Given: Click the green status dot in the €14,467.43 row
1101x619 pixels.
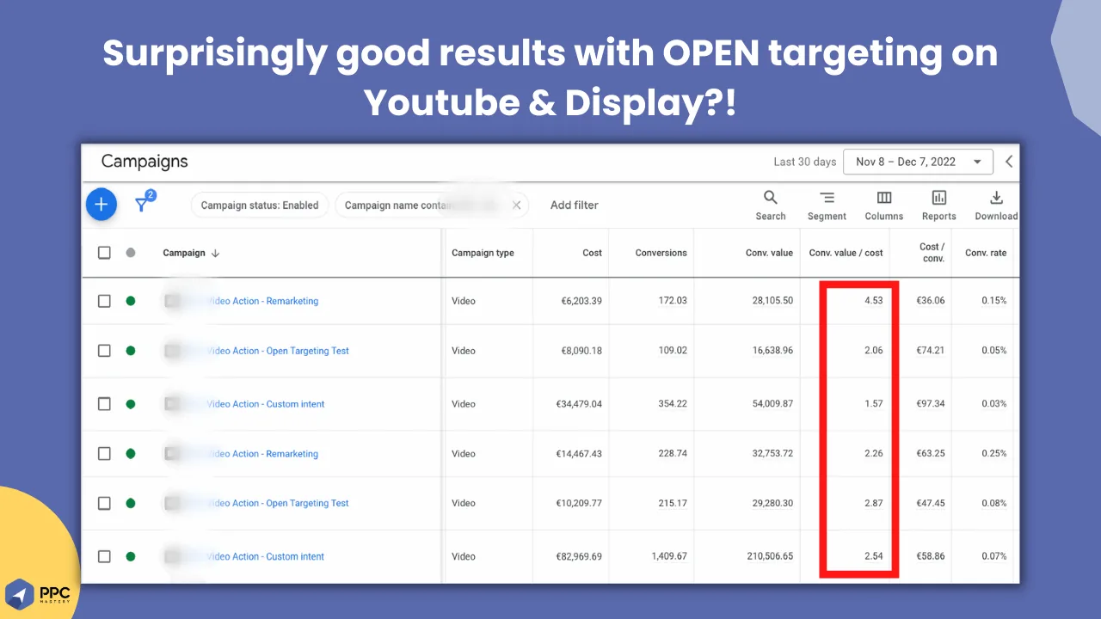Looking at the screenshot, I should click(x=131, y=454).
